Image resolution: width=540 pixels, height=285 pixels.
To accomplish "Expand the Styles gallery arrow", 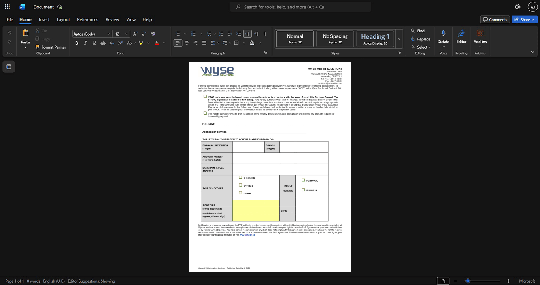I will pyautogui.click(x=399, y=39).
